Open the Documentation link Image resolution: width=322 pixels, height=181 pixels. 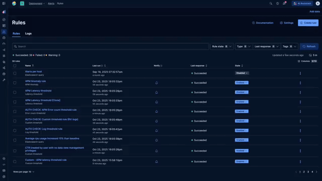point(263,23)
